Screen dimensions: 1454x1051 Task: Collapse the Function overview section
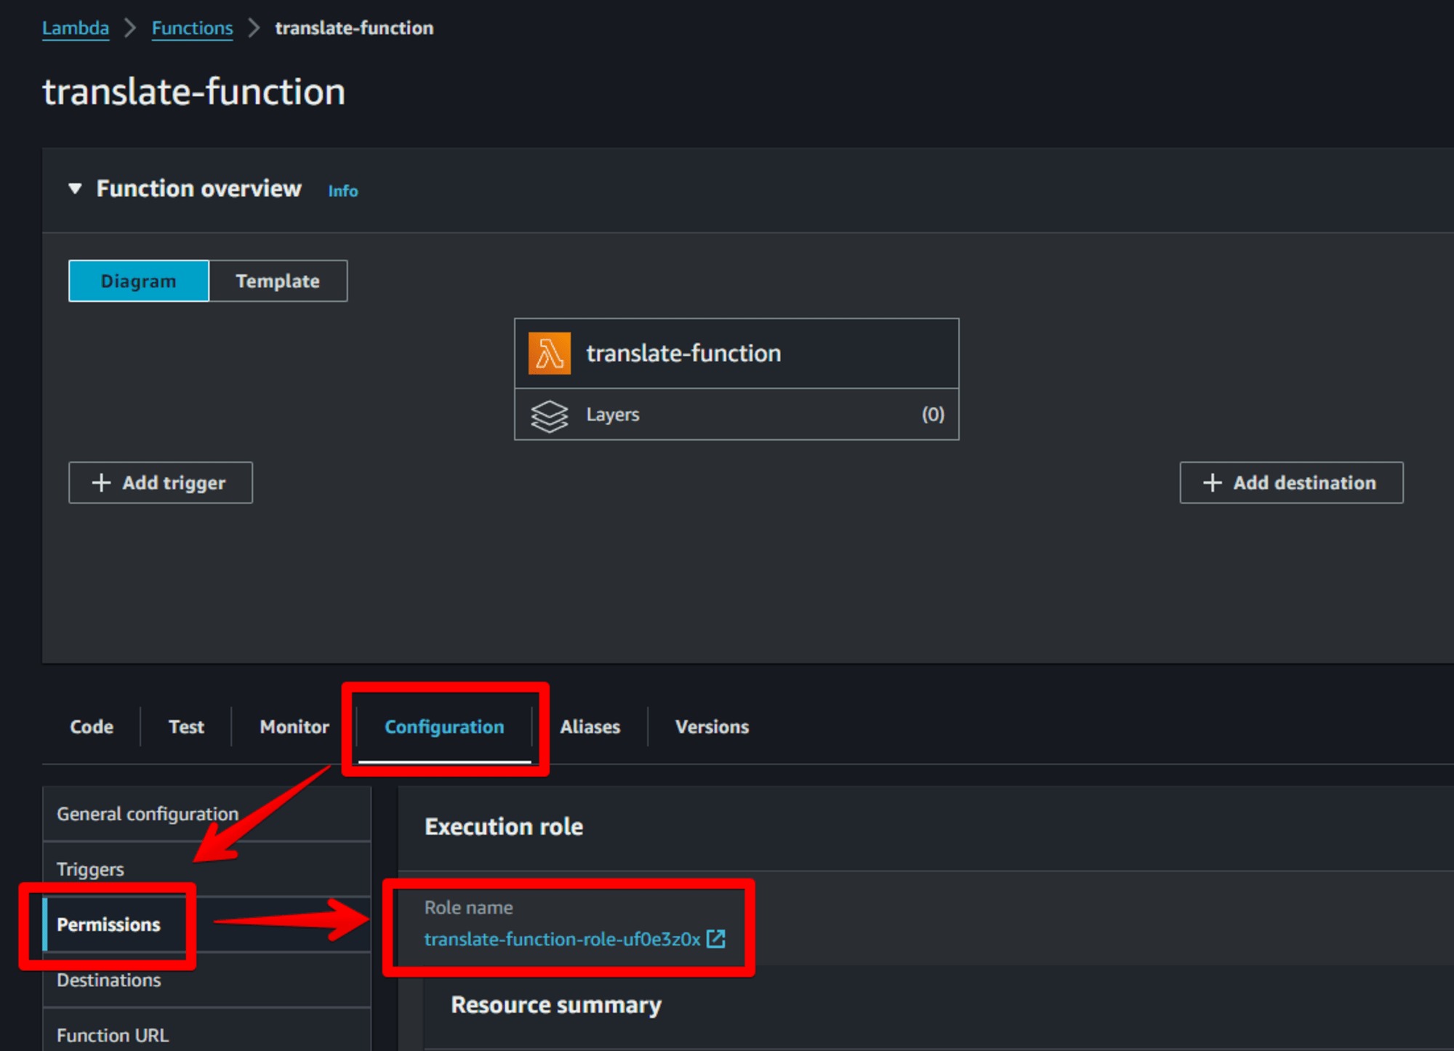75,188
